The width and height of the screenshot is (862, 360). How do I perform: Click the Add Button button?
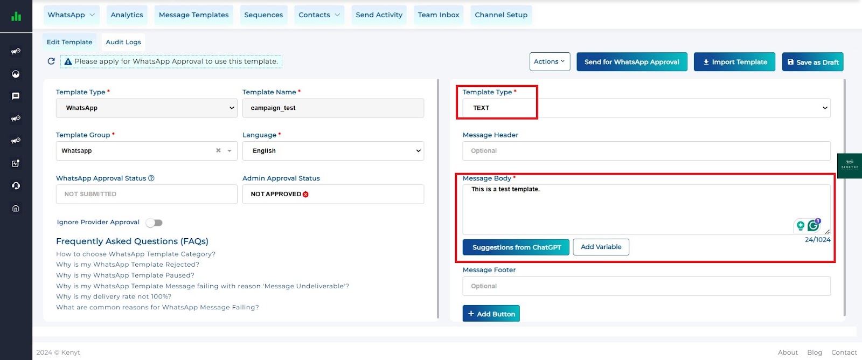click(x=491, y=314)
